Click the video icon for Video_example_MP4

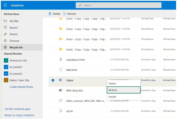tap(61, 100)
